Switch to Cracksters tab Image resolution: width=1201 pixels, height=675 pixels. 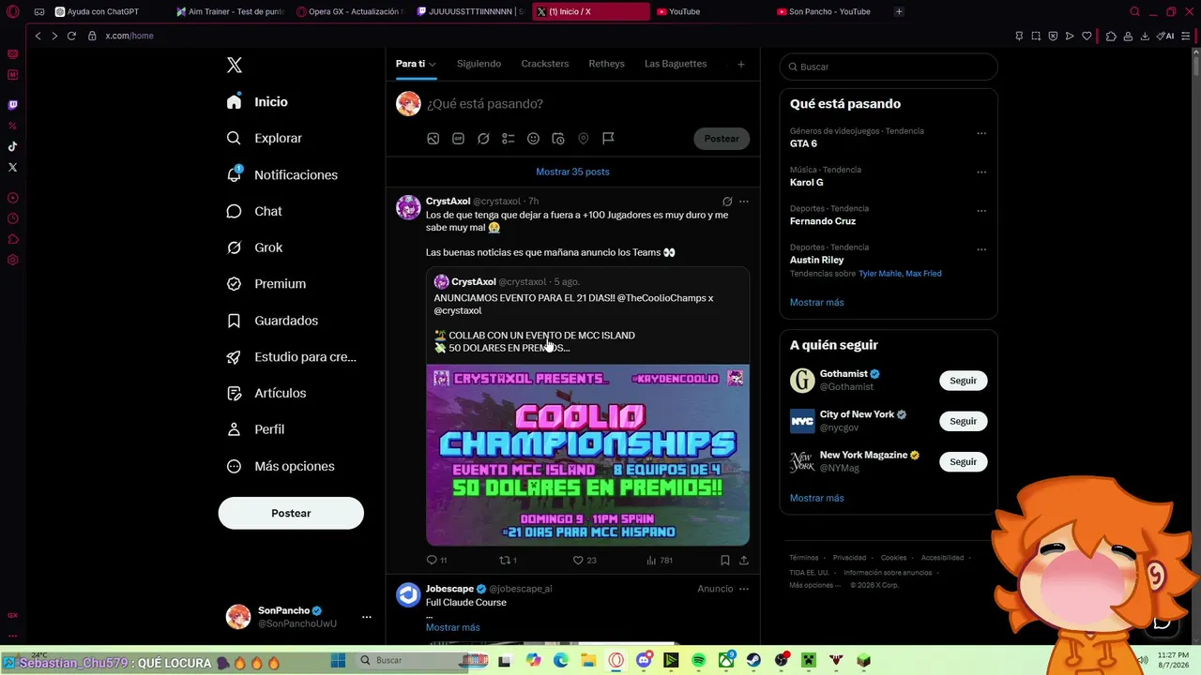click(545, 64)
